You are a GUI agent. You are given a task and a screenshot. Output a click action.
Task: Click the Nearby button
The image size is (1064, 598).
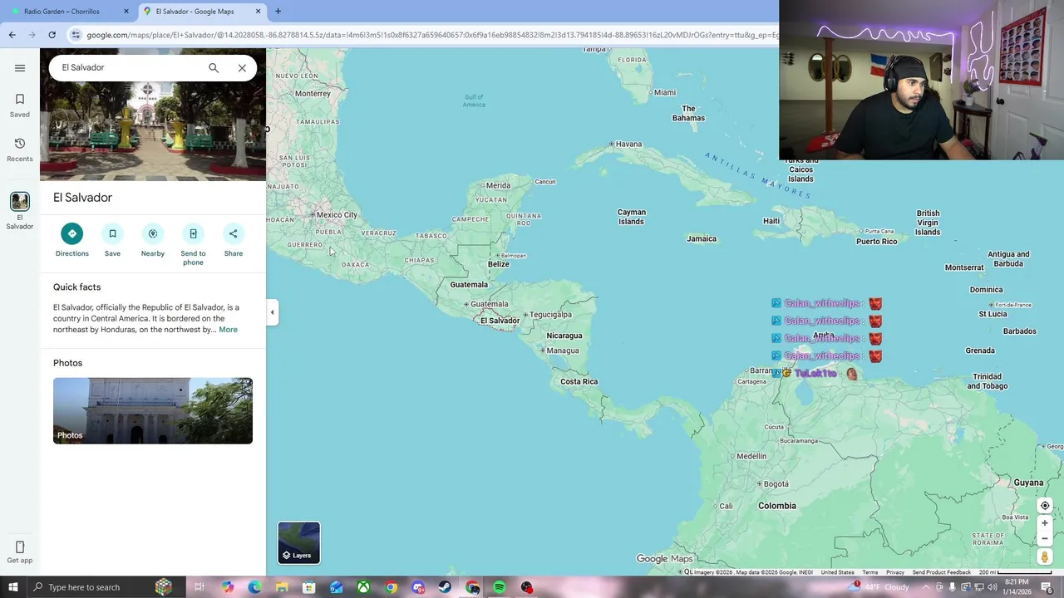153,241
